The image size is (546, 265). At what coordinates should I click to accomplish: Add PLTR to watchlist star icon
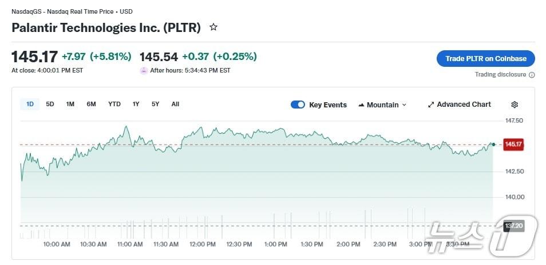[213, 27]
